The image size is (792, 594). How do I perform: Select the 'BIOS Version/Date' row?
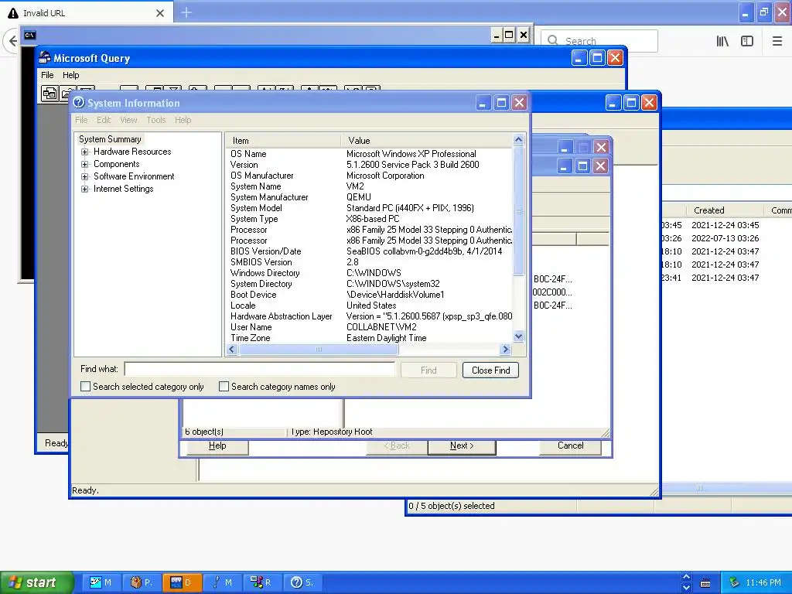(369, 251)
